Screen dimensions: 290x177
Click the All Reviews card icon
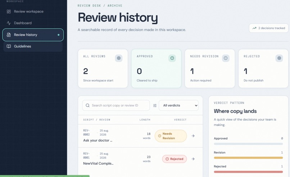(x=119, y=58)
